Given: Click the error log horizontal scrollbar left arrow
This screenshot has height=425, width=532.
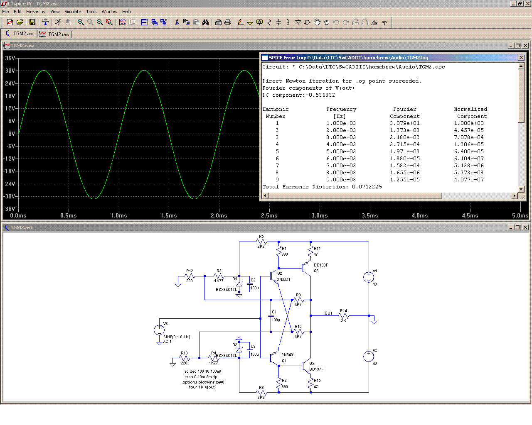Looking at the screenshot, I should [x=265, y=195].
